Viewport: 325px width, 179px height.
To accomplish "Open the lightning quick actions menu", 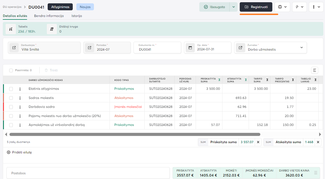I will click(x=299, y=7).
